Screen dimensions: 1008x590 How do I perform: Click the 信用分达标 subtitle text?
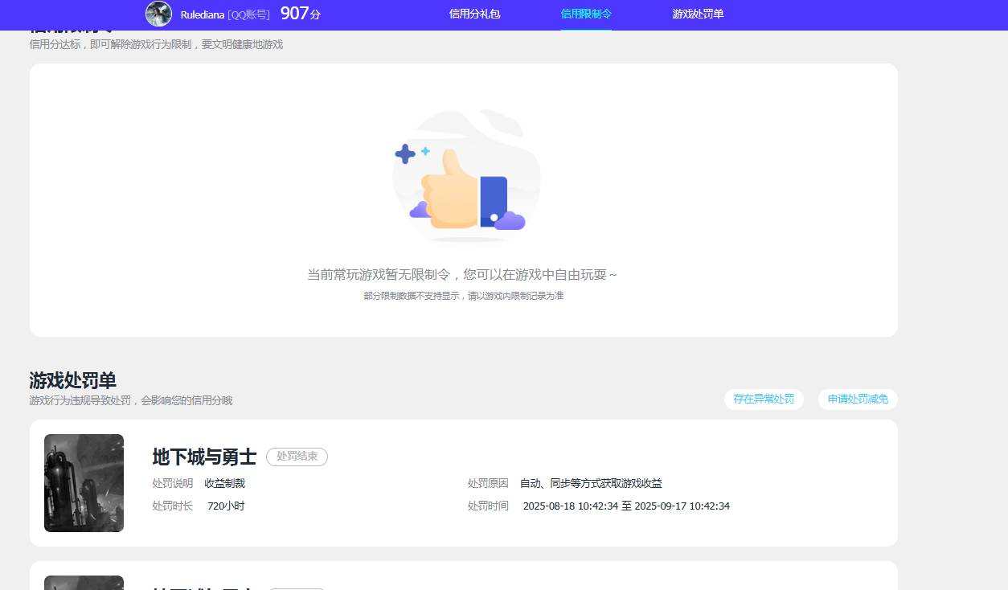click(156, 44)
